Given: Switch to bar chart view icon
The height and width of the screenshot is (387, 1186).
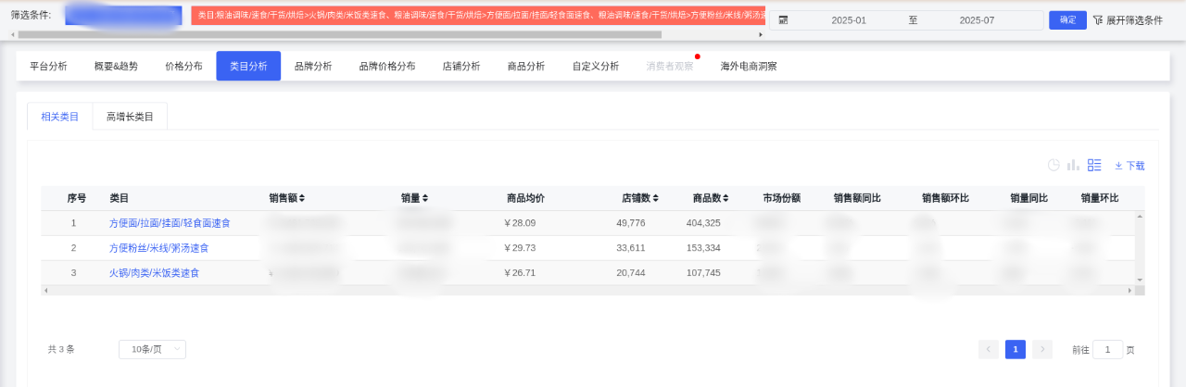Looking at the screenshot, I should (1073, 165).
